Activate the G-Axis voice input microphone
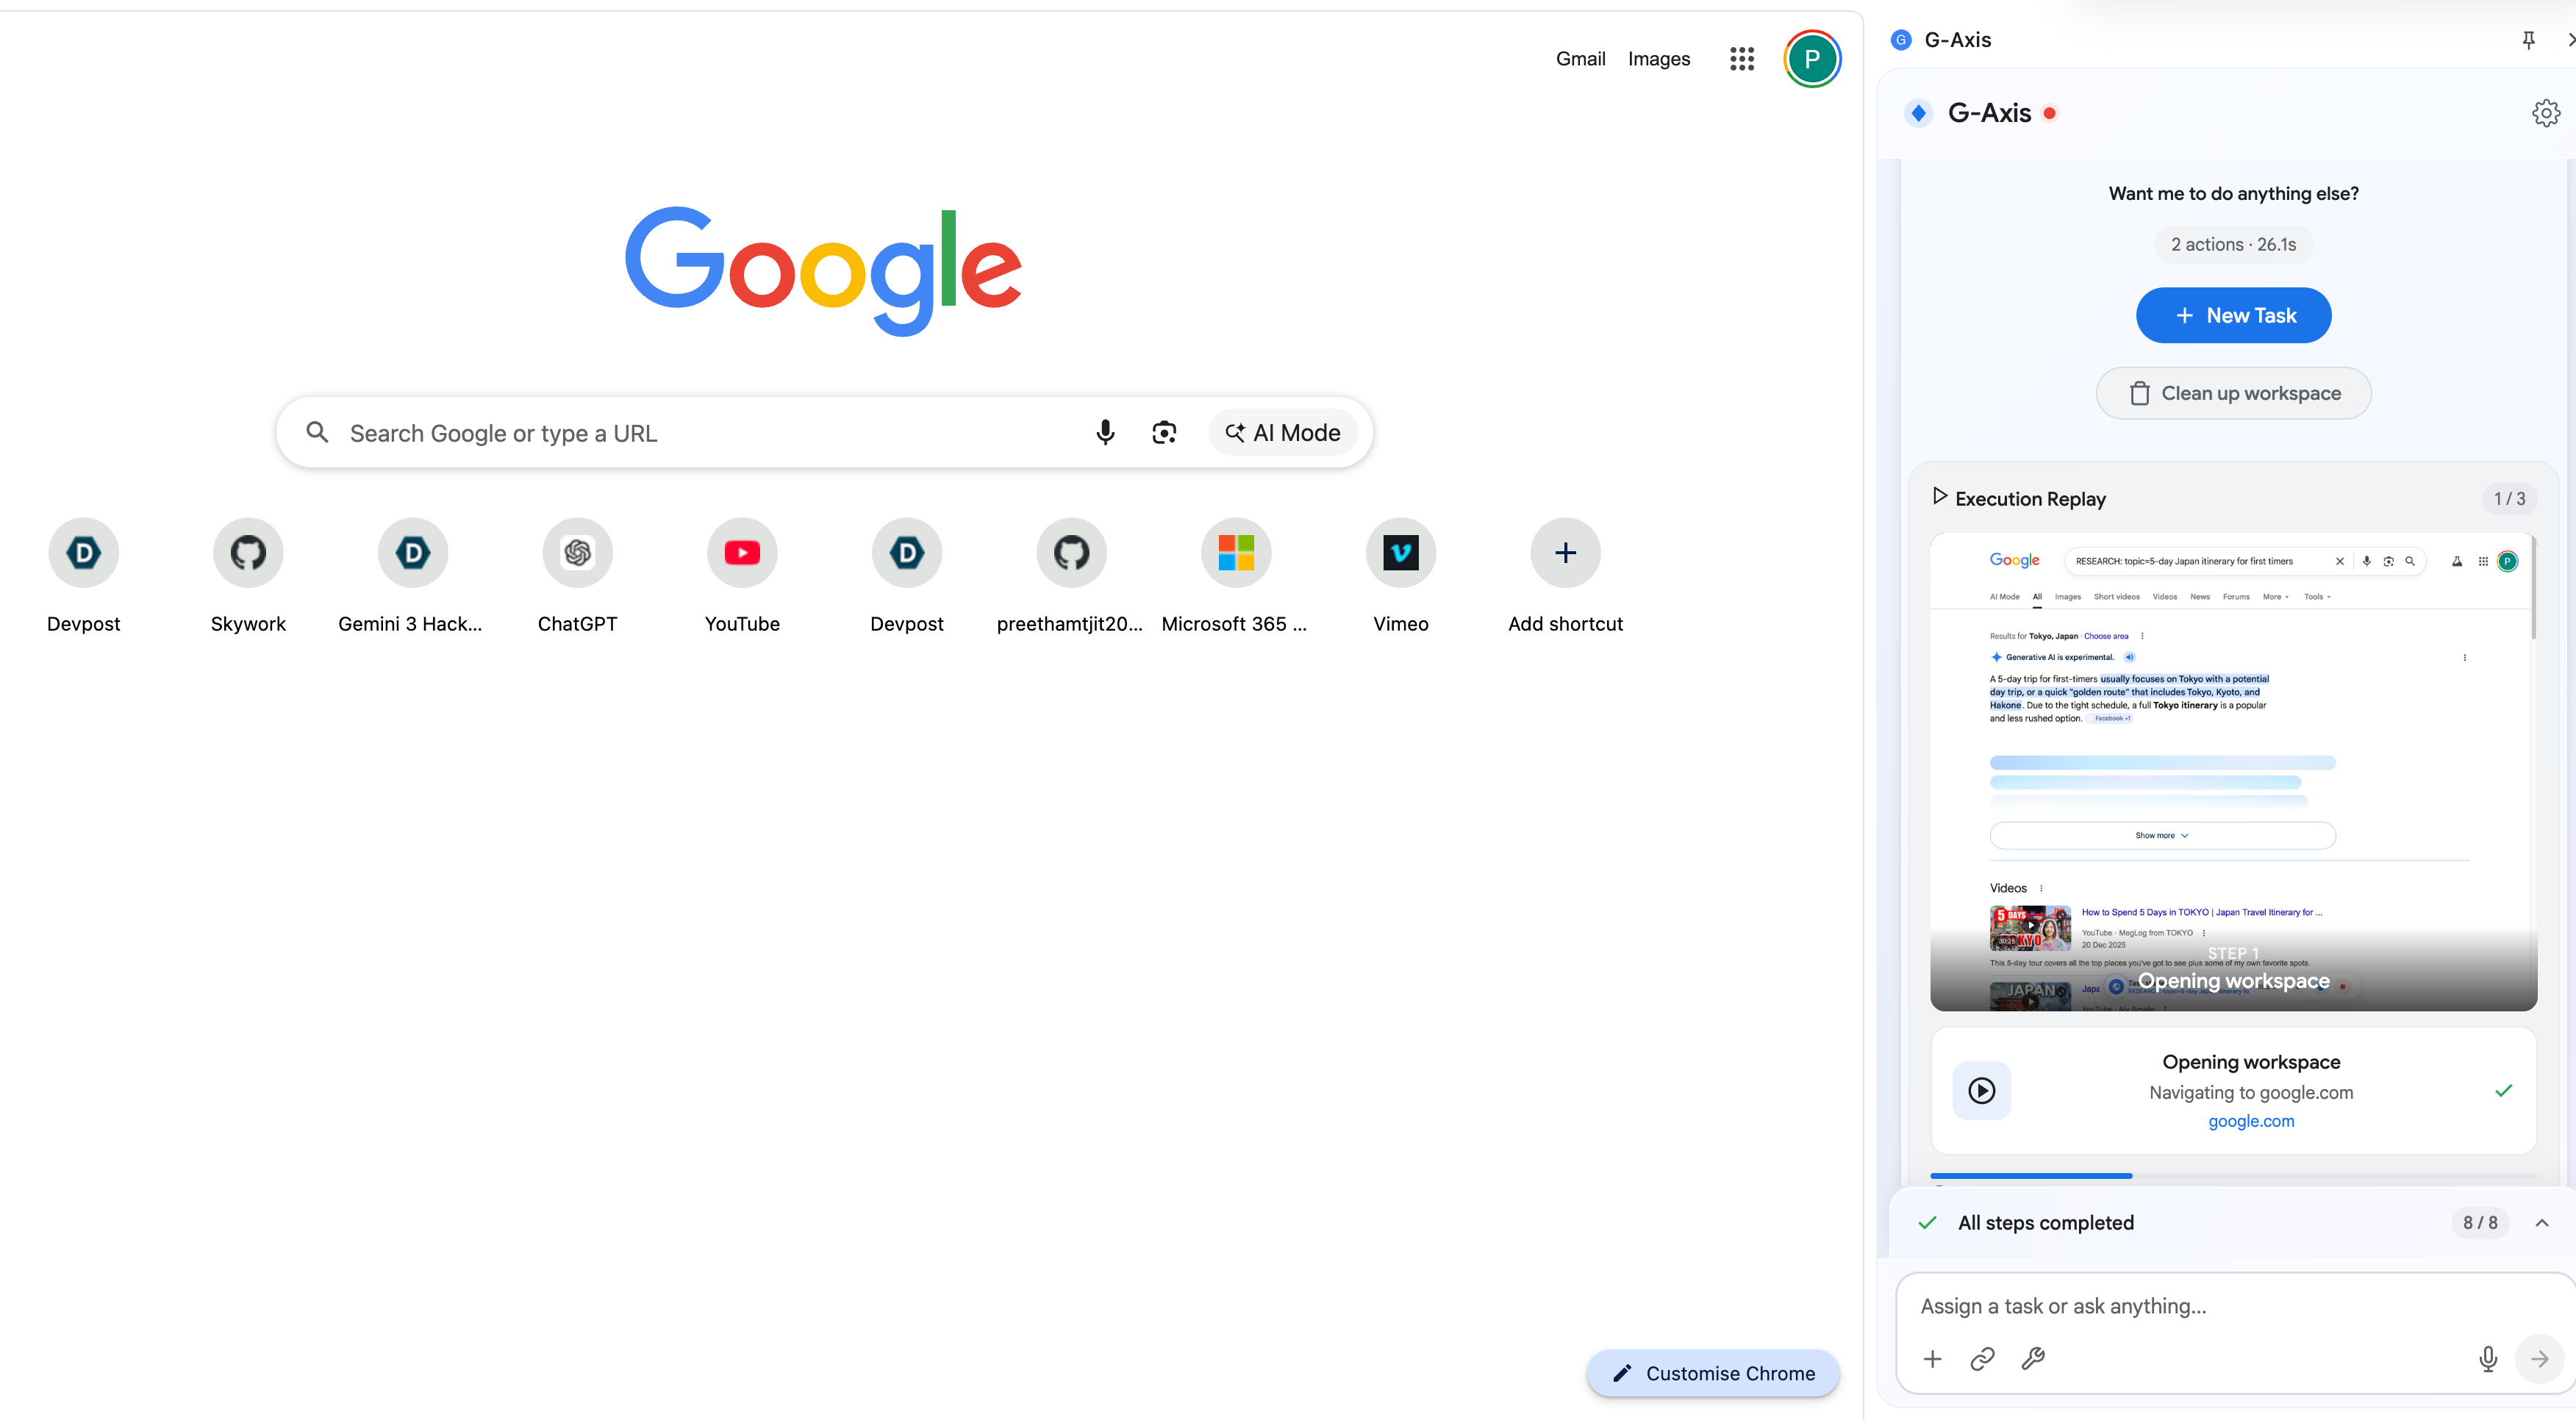Viewport: 2576px width, 1420px height. pyautogui.click(x=2487, y=1358)
